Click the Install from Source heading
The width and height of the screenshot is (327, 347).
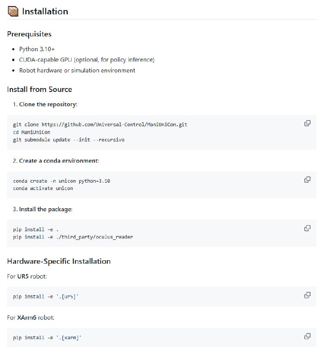tap(40, 89)
